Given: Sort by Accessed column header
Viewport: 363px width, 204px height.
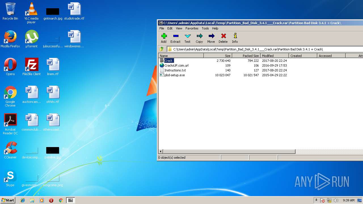Looking at the screenshot, I should click(331, 56).
